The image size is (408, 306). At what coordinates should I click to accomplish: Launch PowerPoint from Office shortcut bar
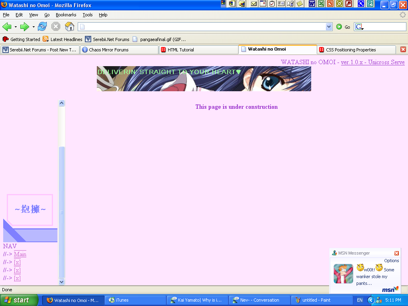[330, 4]
